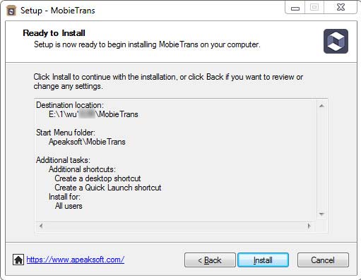Go back with the Back button
Screen dimensions: 361x280
point(210,260)
